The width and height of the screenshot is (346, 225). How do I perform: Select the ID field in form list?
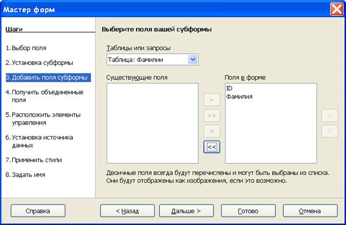[x=229, y=89]
